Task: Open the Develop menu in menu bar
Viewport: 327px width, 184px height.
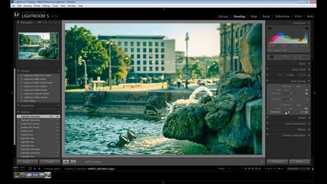Action: tap(28, 6)
